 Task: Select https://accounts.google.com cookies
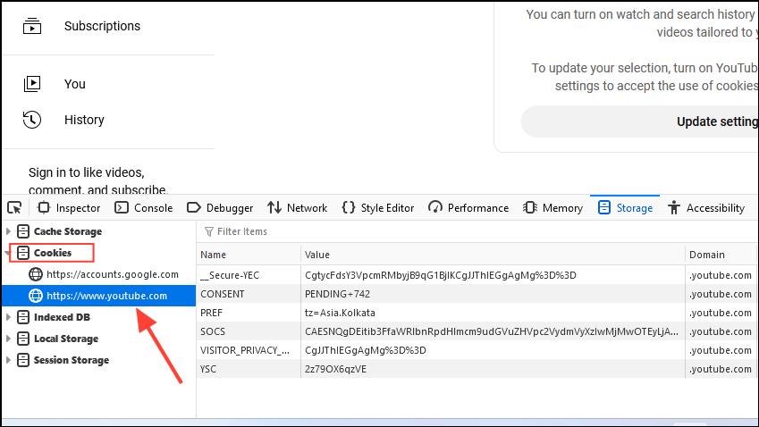pyautogui.click(x=113, y=274)
